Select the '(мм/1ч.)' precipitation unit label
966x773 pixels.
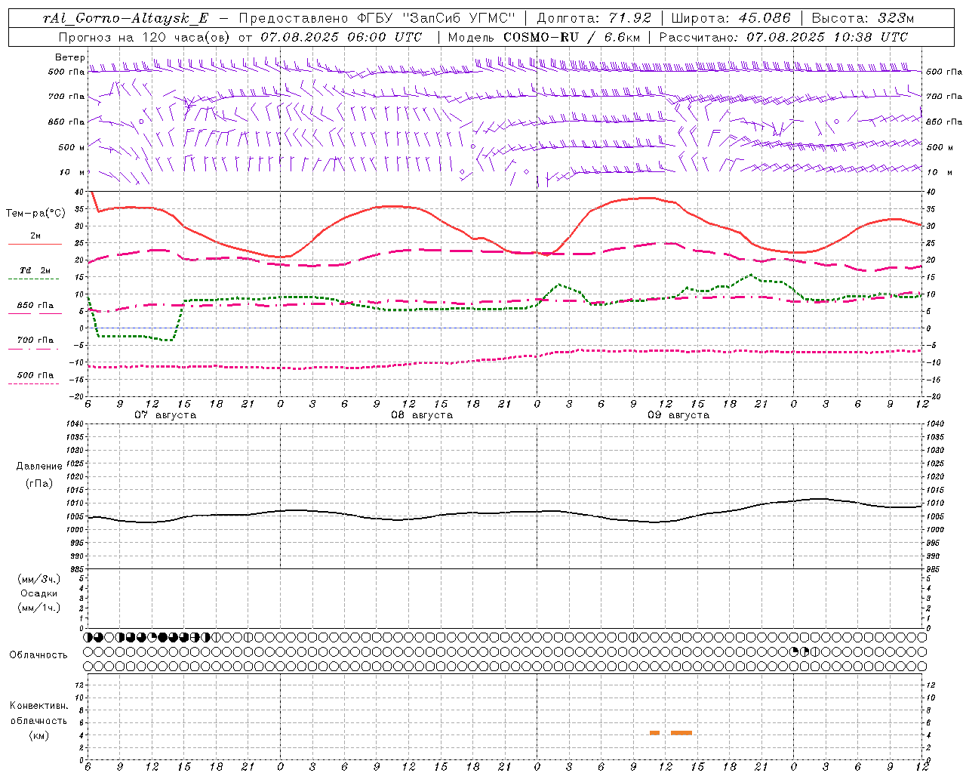click(x=39, y=608)
